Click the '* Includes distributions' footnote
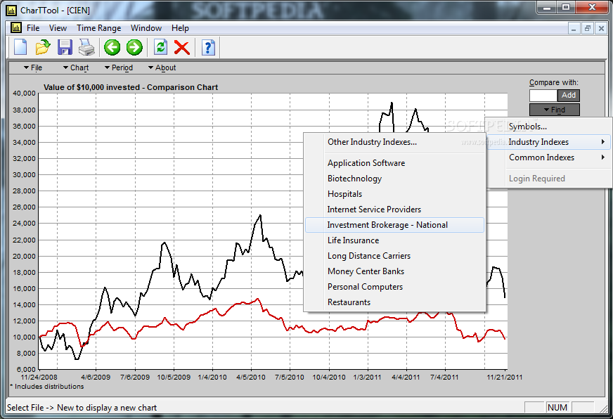Viewport: 613px width, 419px height. pyautogui.click(x=47, y=386)
